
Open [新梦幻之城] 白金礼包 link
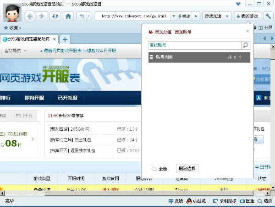click(x=70, y=140)
